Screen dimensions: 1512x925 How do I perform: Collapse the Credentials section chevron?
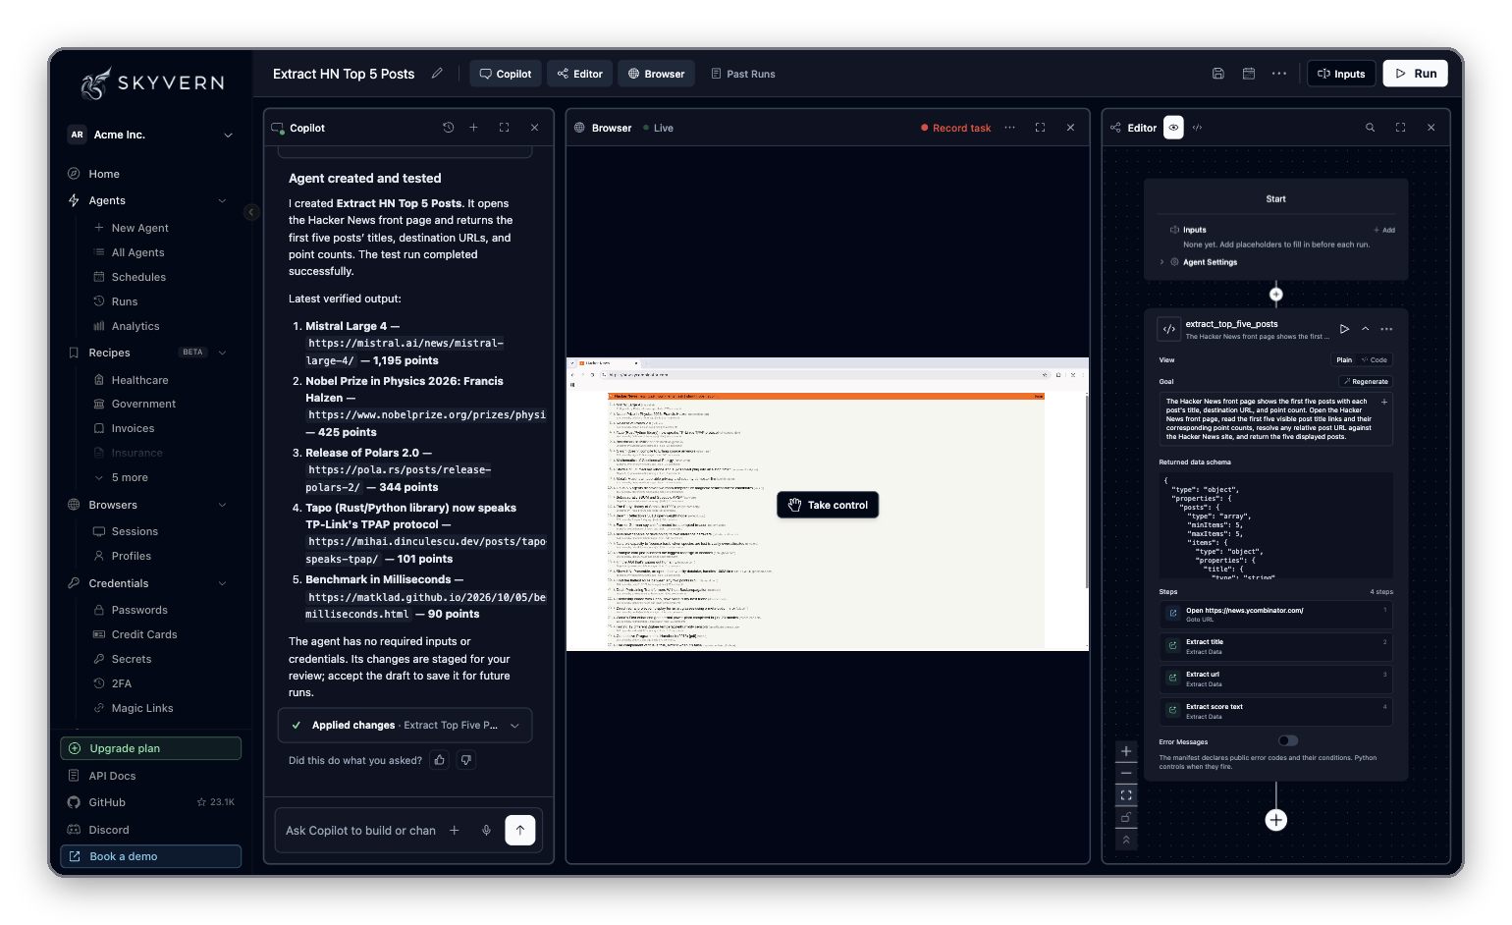point(222,583)
